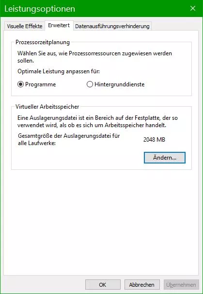This screenshot has width=203, height=294.
Task: Click the Ändern... button
Action: pos(165,158)
